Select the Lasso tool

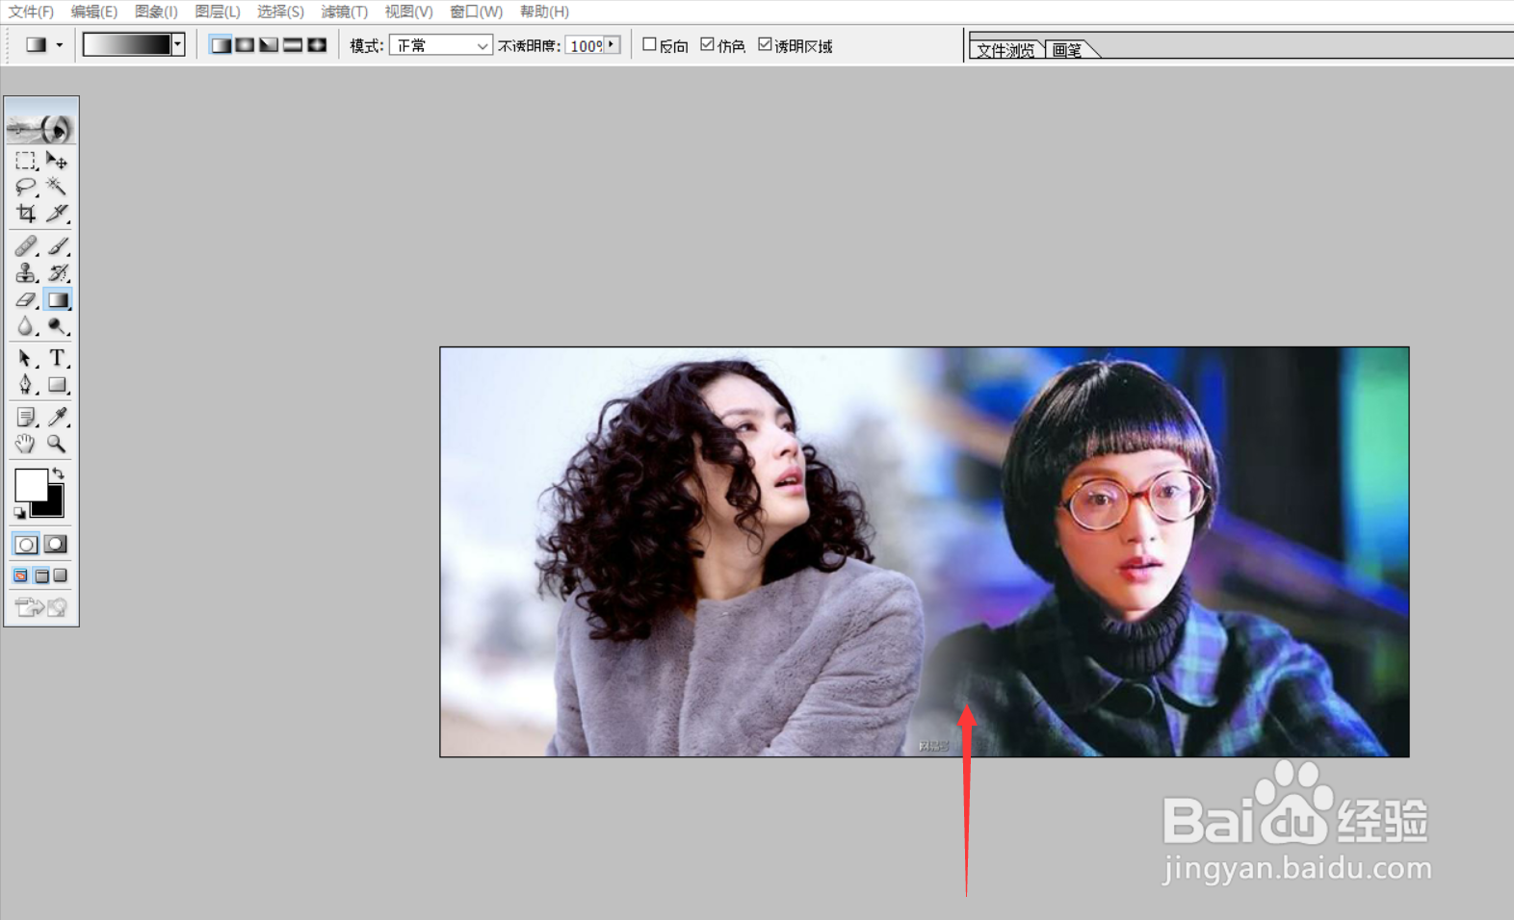point(26,187)
